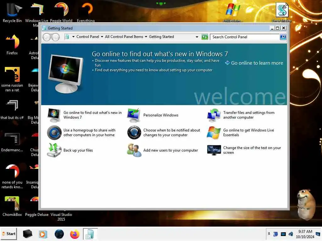Click the hamster figure on desktop
Image resolution: width=322 pixels, height=241 pixels.
pos(306,205)
